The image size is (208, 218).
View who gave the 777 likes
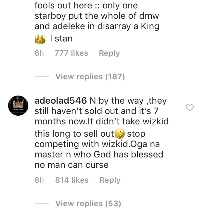71,53
